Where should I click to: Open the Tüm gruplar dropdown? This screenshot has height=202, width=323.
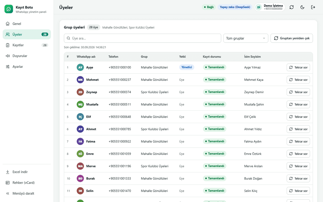[246, 38]
